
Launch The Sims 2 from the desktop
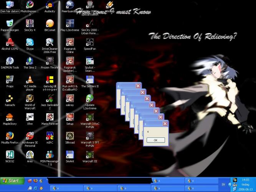pos(30,61)
